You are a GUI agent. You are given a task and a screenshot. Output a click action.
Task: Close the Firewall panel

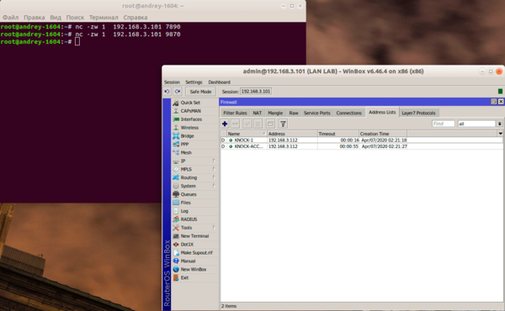pyautogui.click(x=501, y=102)
